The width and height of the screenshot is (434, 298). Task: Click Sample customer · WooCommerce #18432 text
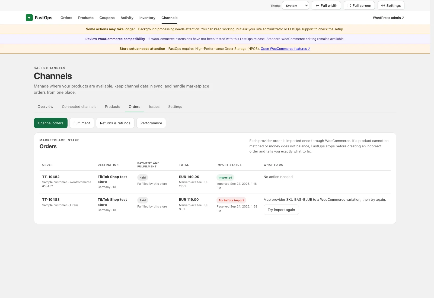click(67, 184)
